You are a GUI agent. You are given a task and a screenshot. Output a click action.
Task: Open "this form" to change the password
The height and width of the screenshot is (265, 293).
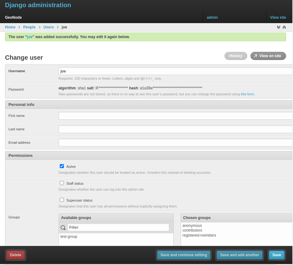coord(247,94)
